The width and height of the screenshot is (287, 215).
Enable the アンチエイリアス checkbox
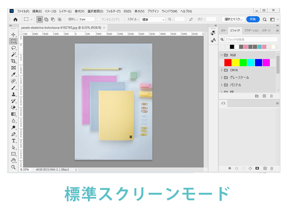tap(99, 19)
